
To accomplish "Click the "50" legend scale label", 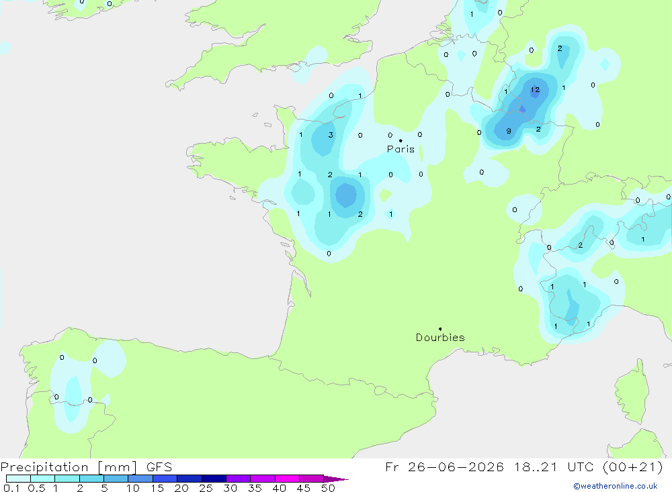I will coord(328,488).
